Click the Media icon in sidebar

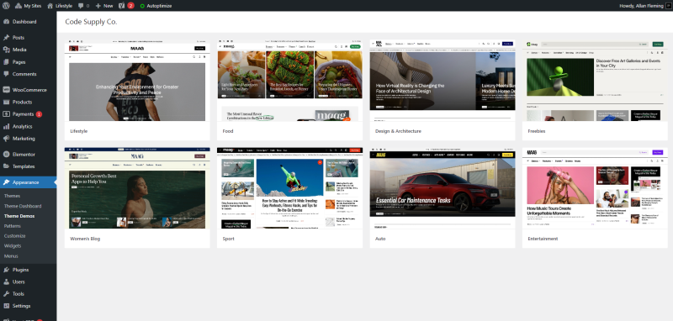[7, 50]
